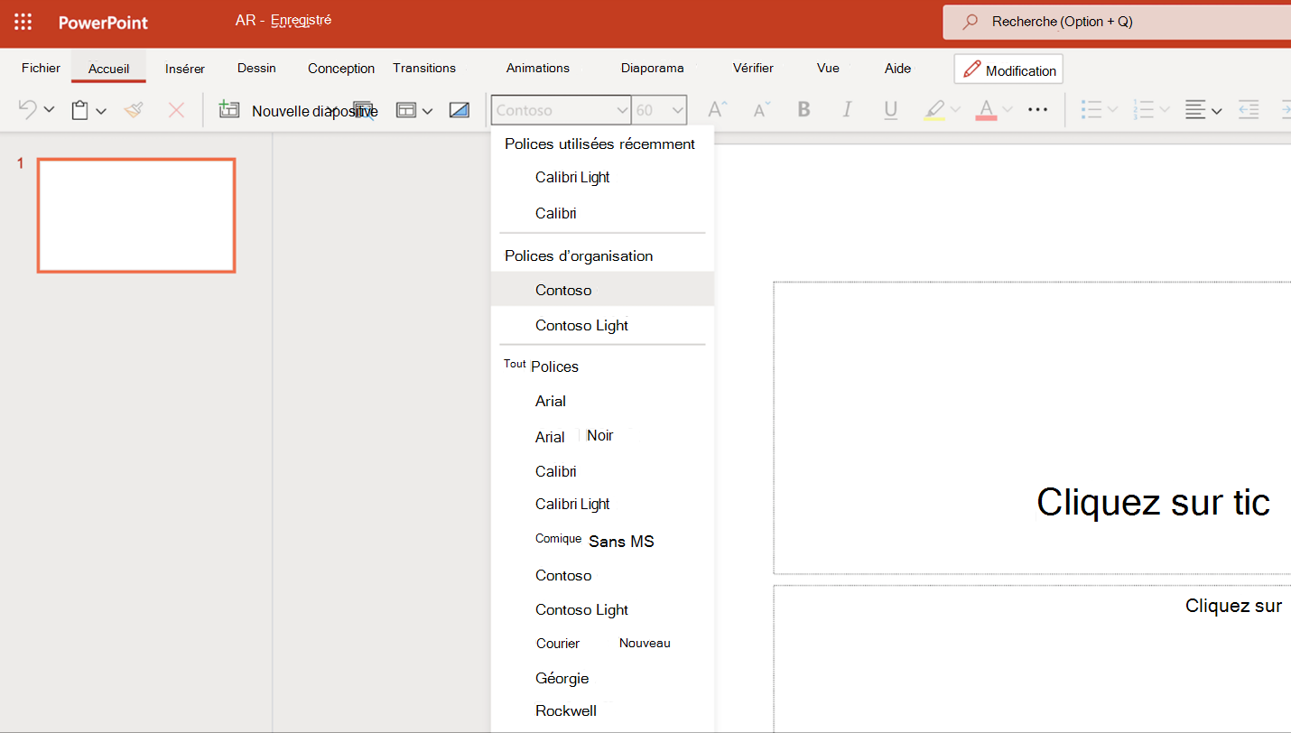Expand the Paste options dropdown

(x=101, y=111)
